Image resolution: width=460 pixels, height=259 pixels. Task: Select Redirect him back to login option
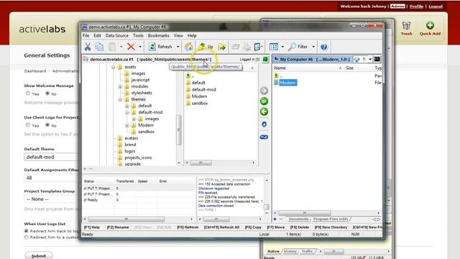point(26,231)
